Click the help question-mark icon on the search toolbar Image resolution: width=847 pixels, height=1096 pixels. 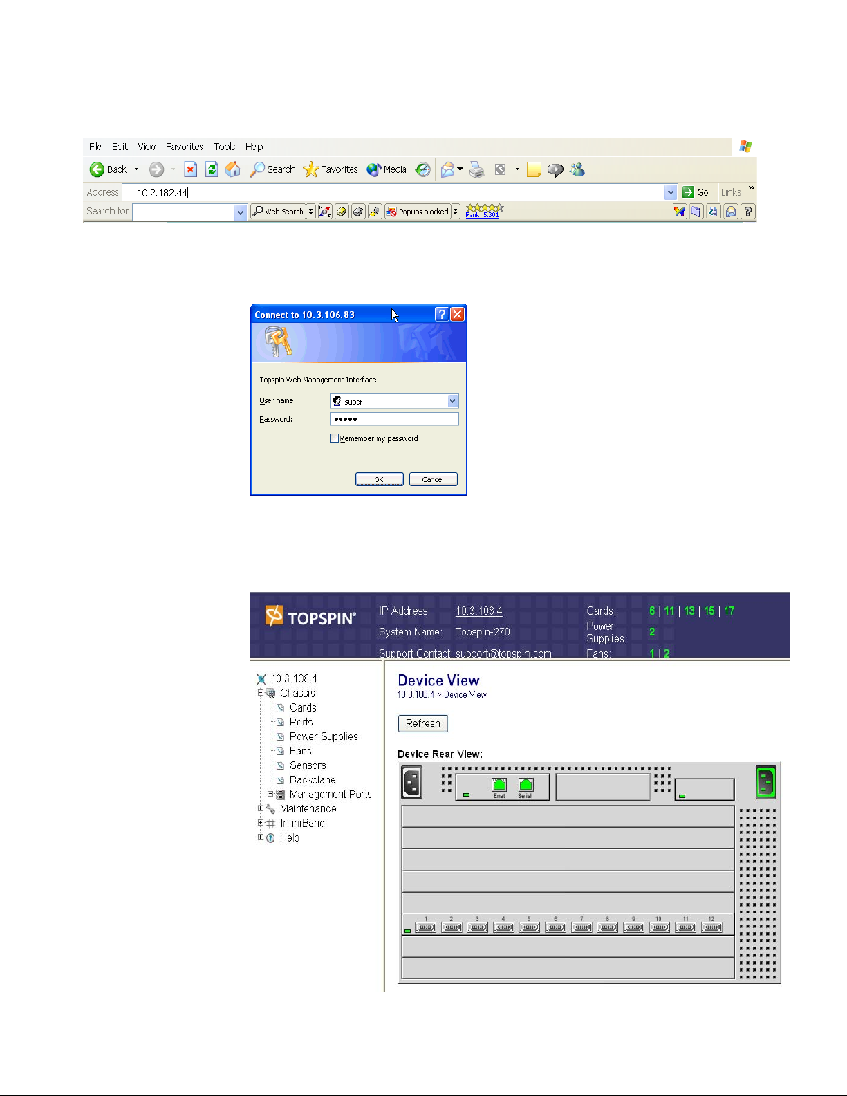(x=747, y=212)
